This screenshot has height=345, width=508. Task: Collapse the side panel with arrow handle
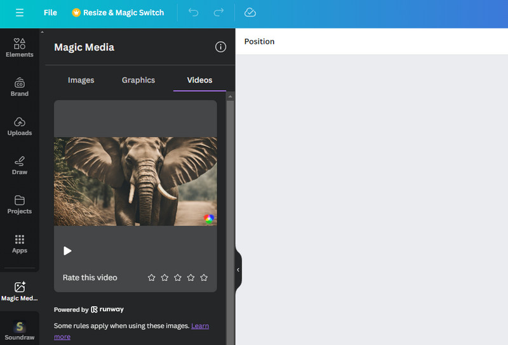pos(238,270)
